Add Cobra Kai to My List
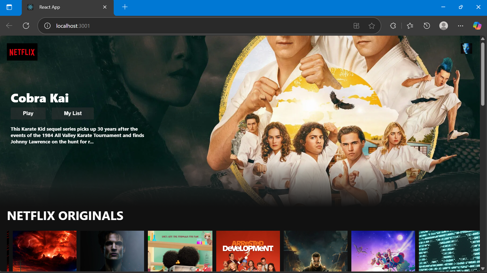 73,113
